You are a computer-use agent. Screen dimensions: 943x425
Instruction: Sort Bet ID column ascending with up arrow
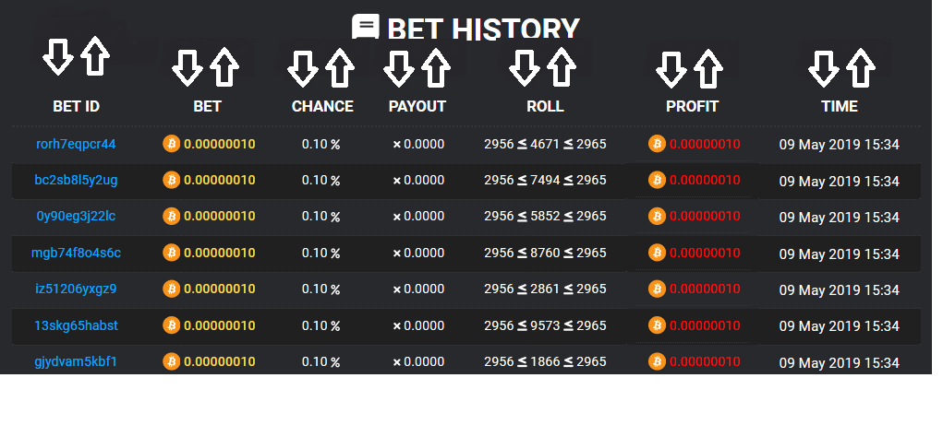pos(94,57)
